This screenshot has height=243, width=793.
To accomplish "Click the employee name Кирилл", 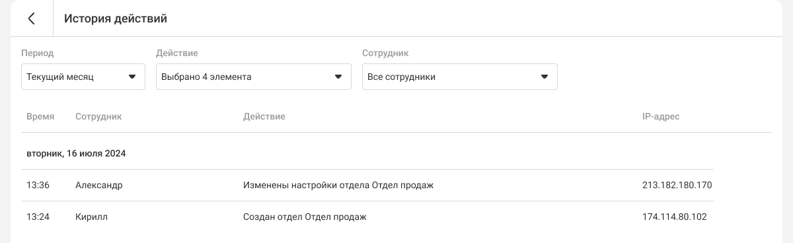I will point(91,217).
